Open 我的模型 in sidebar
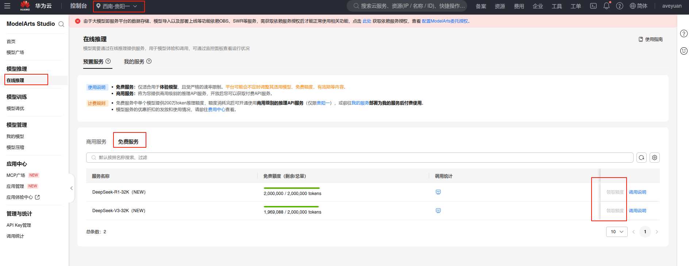Screen dimensions: 689x266 coord(15,136)
